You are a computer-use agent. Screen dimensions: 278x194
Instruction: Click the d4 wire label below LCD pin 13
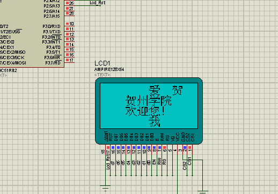pos(128,163)
